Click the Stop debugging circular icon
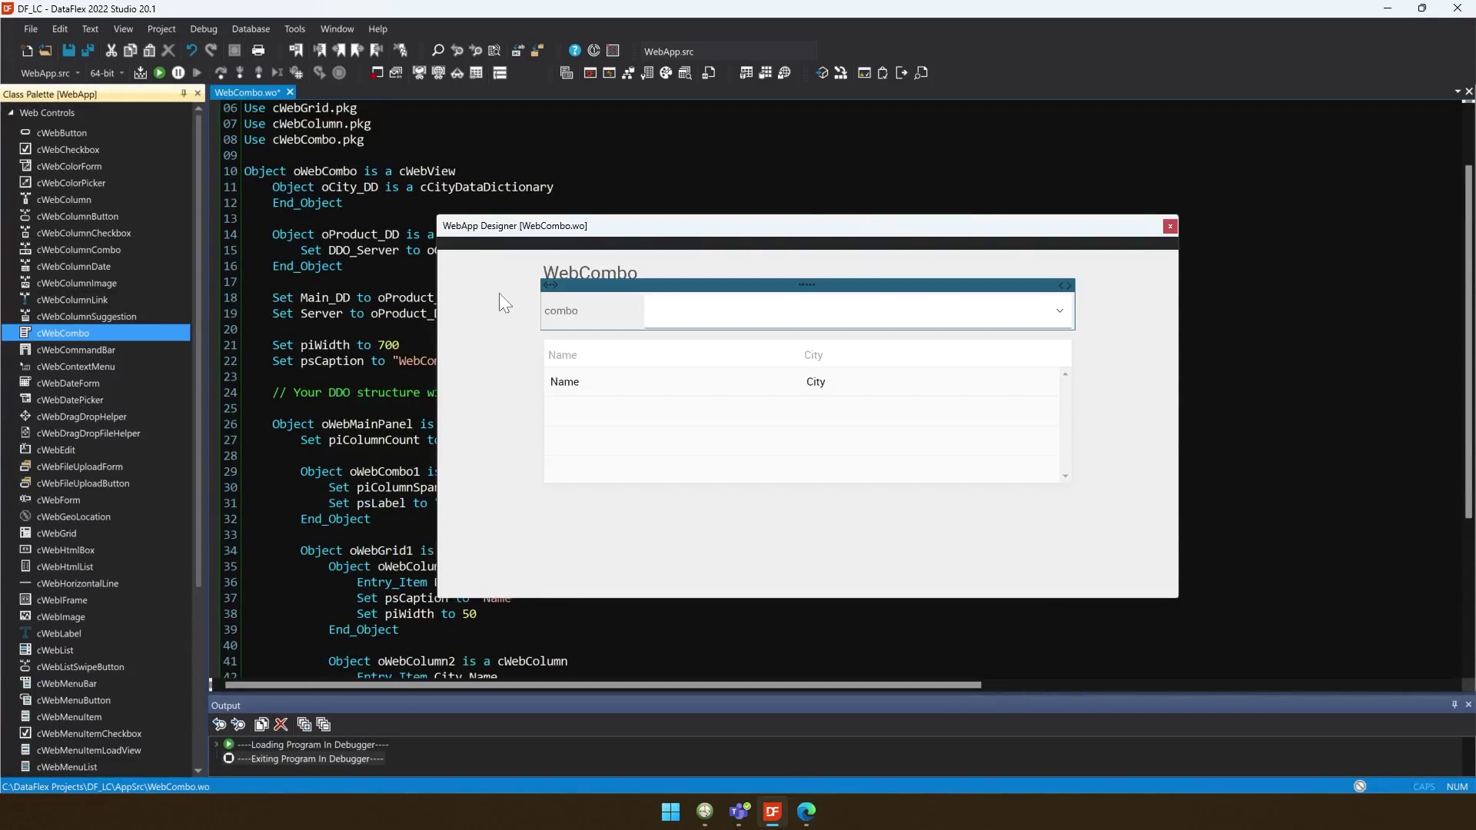The image size is (1476, 830). coord(339,73)
